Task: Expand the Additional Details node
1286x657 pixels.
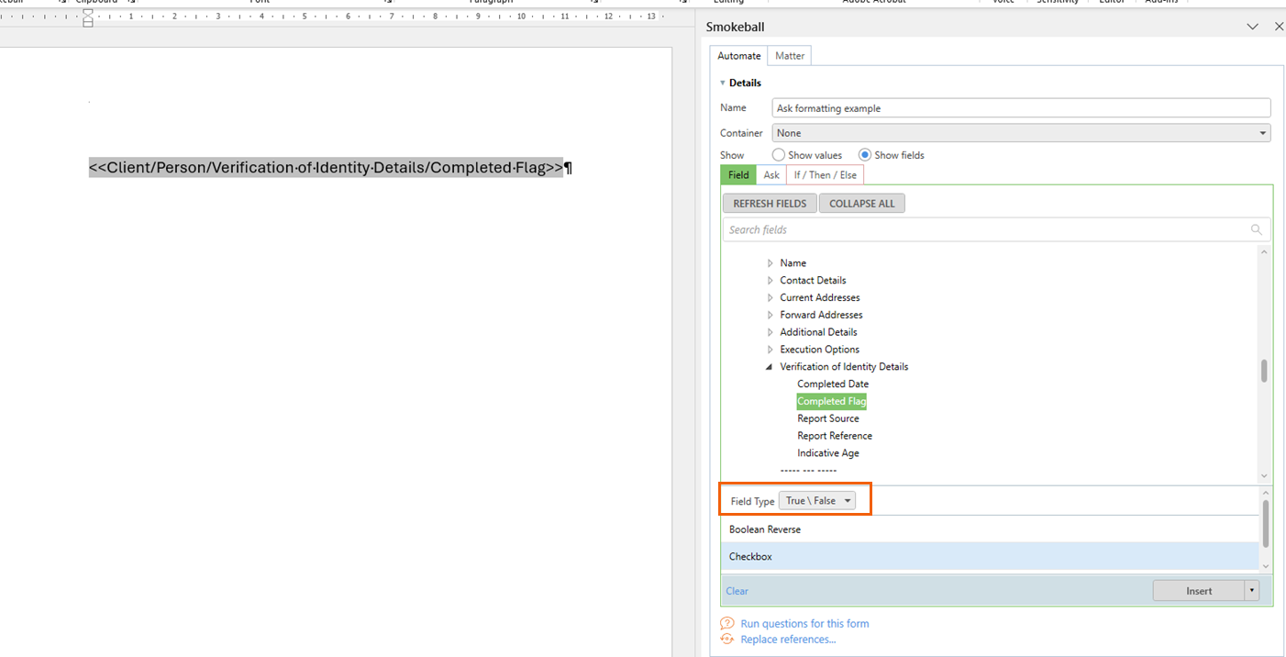Action: click(x=770, y=332)
